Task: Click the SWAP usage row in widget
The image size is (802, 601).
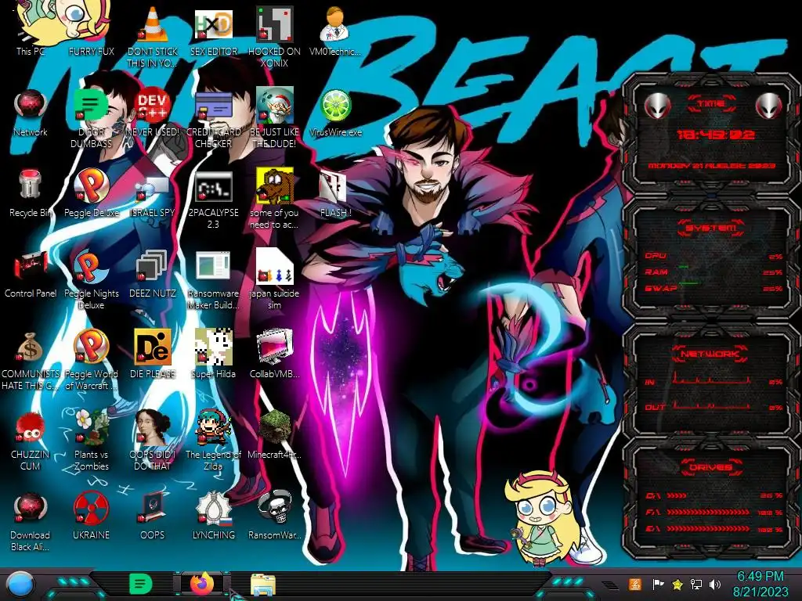Action: coord(713,288)
